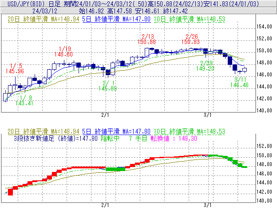The image size is (277, 211).
Task: Click the opening price 始146.92
Action: tap(91, 11)
